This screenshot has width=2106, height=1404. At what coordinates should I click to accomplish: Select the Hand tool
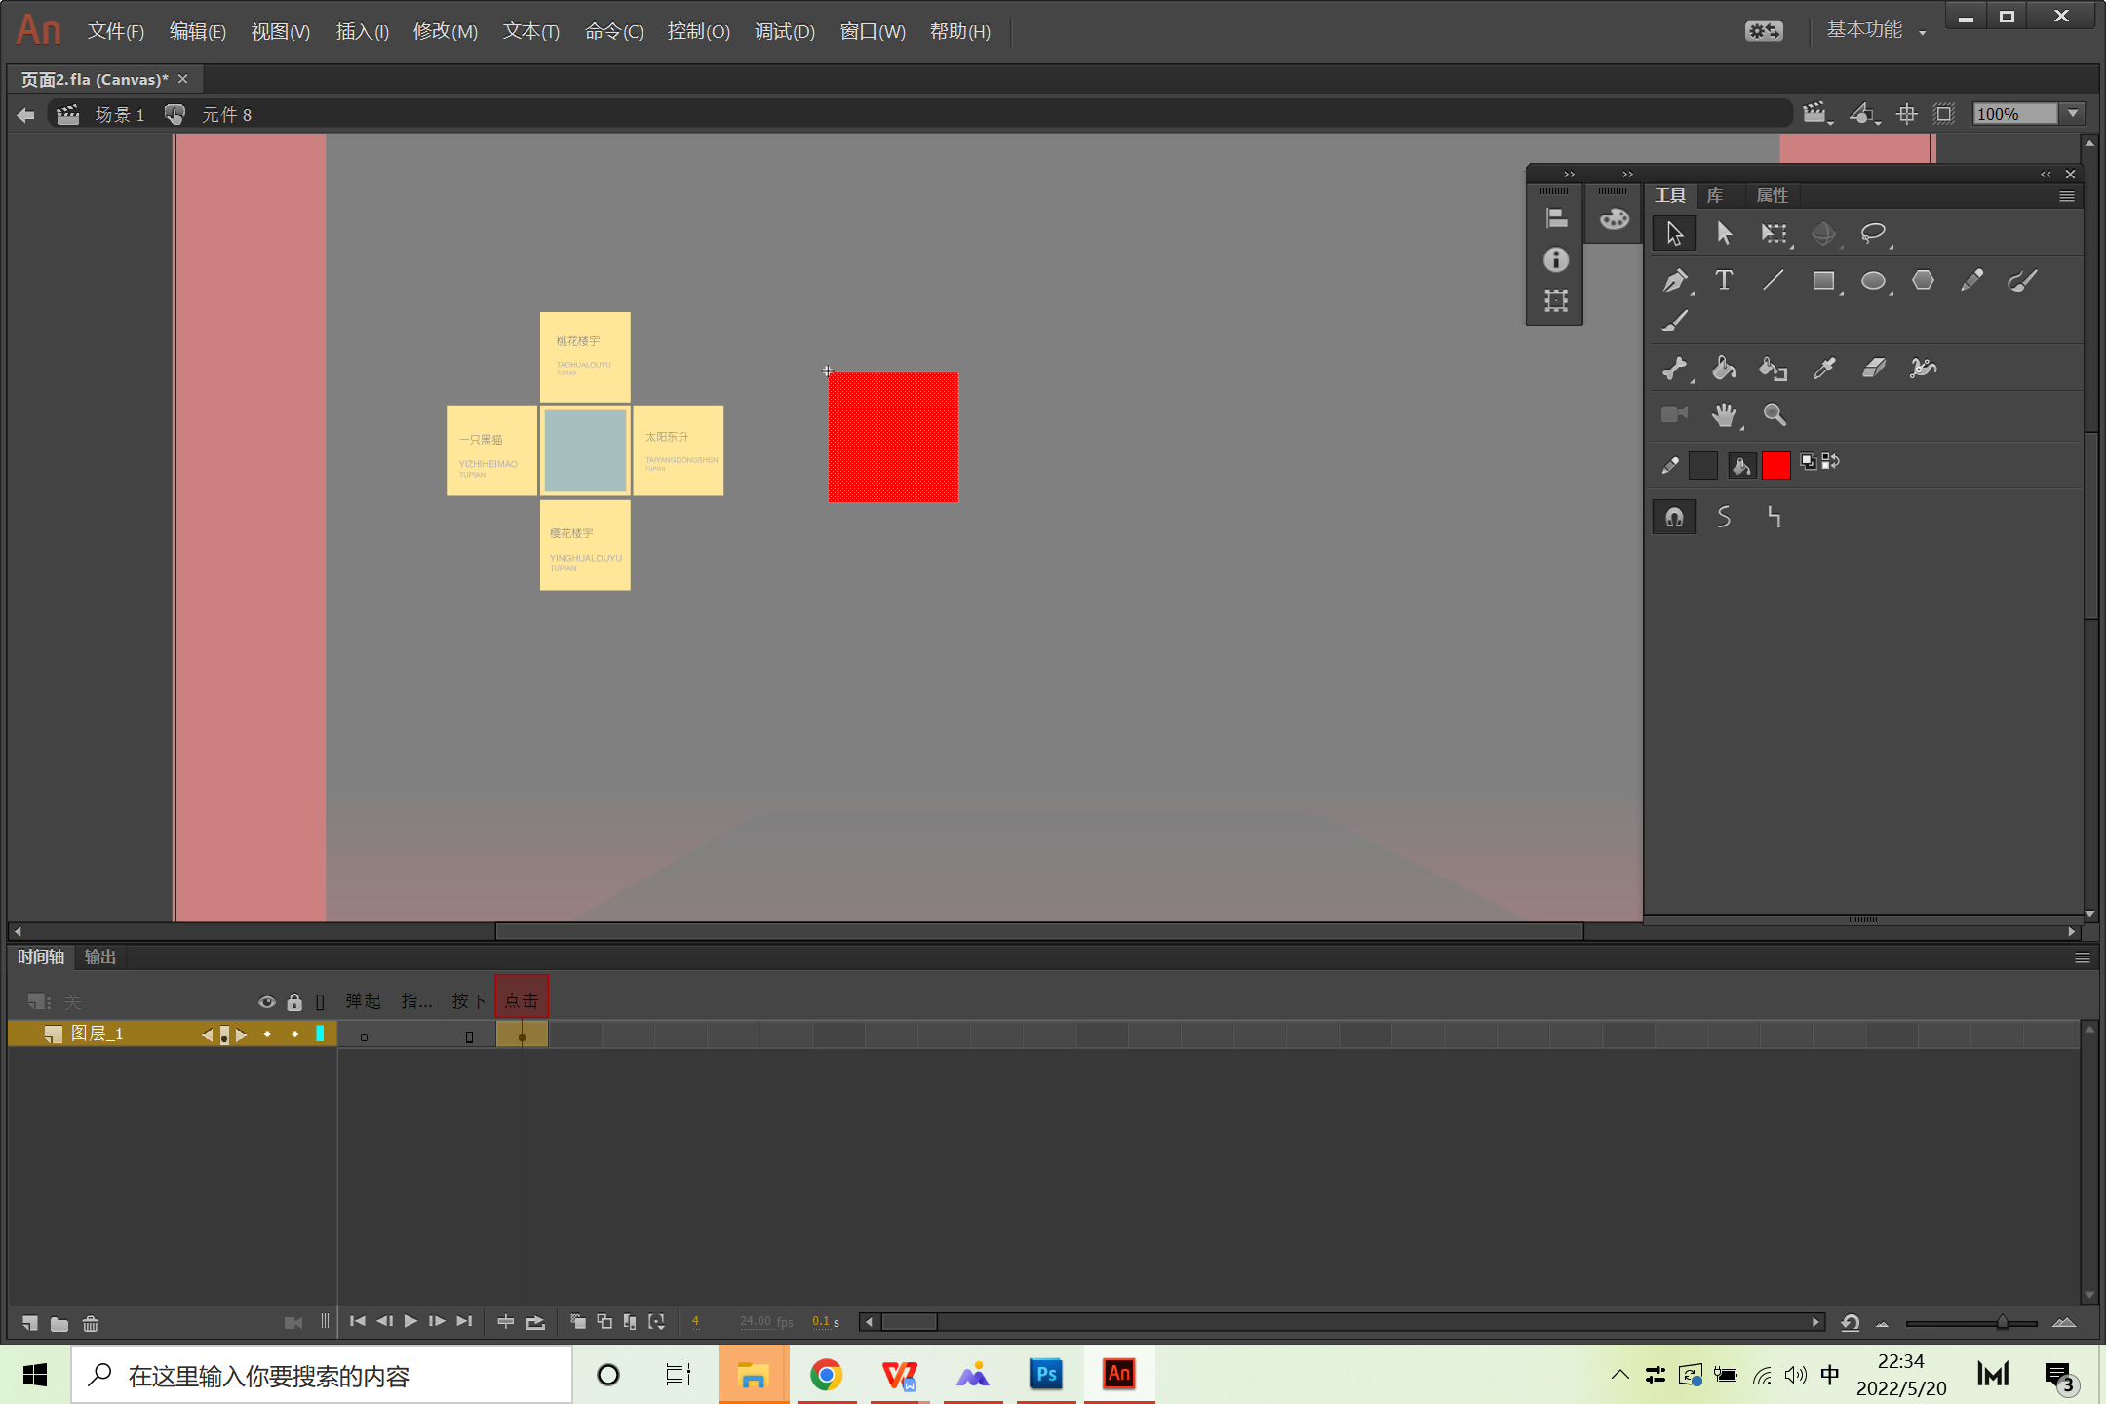[1724, 415]
